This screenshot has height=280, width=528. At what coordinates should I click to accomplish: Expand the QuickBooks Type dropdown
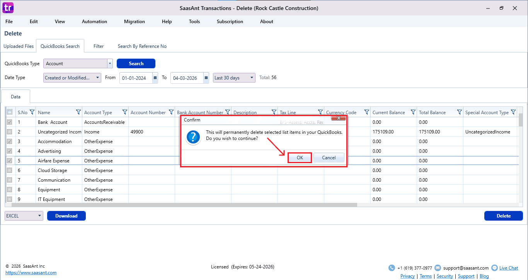click(x=110, y=64)
